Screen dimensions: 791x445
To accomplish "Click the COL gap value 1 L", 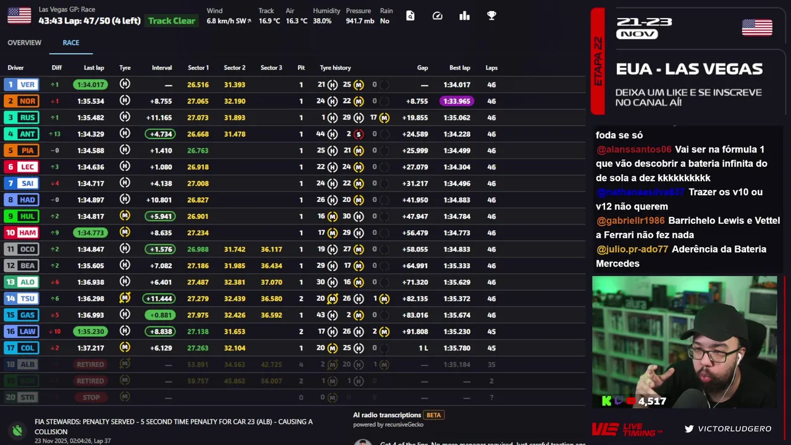I will point(423,348).
